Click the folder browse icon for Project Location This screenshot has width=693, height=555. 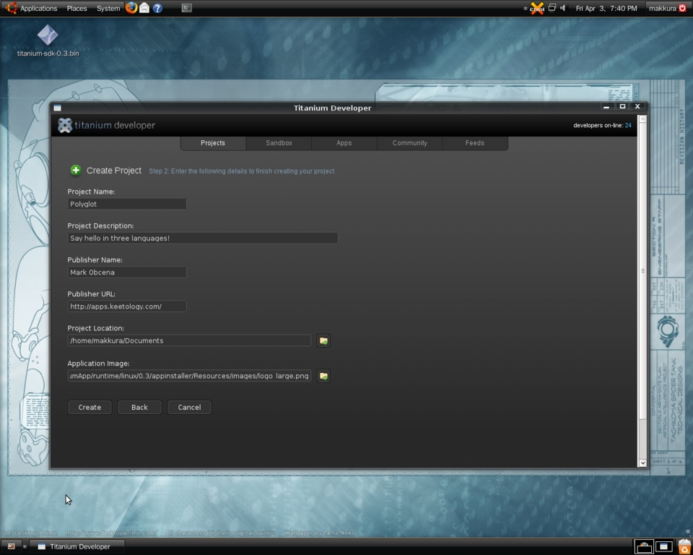323,340
